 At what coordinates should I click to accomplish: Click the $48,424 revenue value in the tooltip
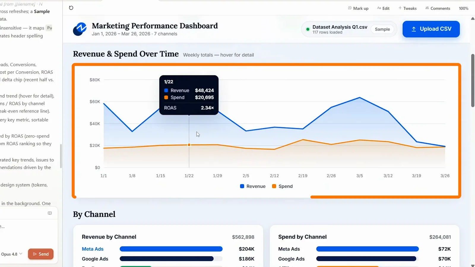pyautogui.click(x=204, y=90)
